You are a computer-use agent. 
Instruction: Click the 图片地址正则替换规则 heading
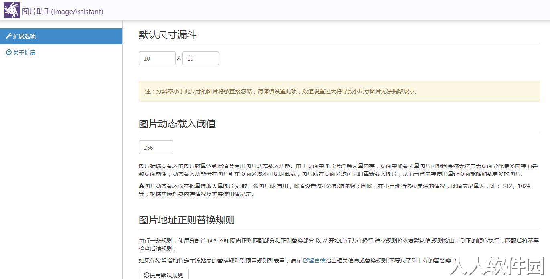click(187, 220)
